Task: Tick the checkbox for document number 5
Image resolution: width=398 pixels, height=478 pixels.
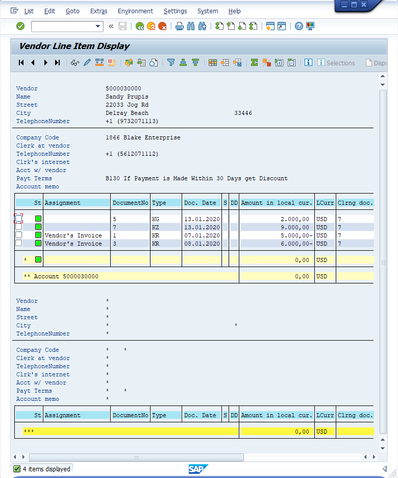Action: pos(19,219)
